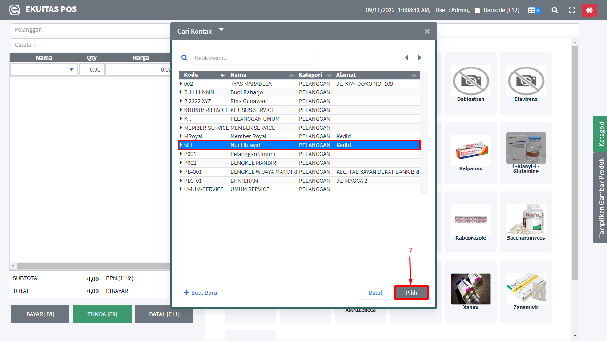Open the Kategori side tab

[601, 134]
